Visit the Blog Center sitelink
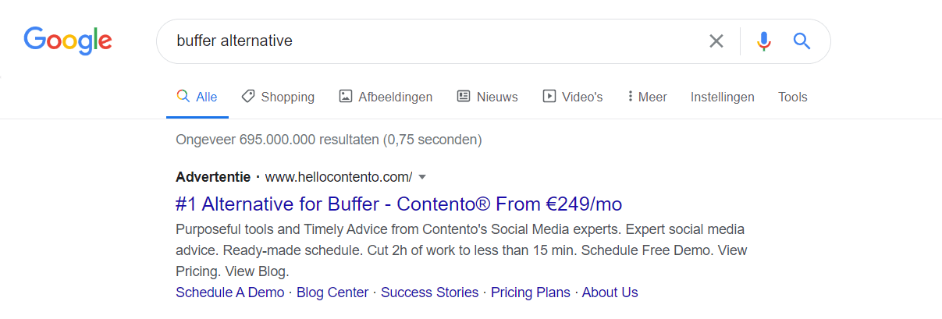This screenshot has width=942, height=319. [x=332, y=292]
